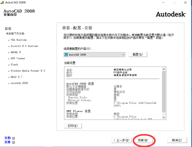
Task: Open the 支持 support link
Action: click(x=8, y=142)
